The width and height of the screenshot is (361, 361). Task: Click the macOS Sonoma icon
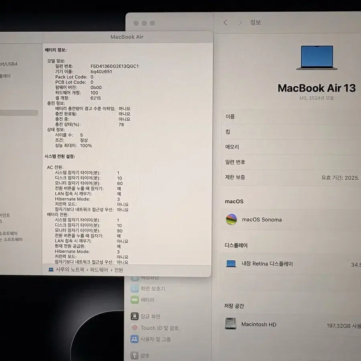(x=231, y=219)
